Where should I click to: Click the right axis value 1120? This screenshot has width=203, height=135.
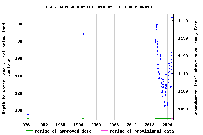point(183,56)
